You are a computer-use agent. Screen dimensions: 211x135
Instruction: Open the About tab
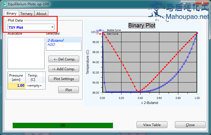(x=41, y=13)
